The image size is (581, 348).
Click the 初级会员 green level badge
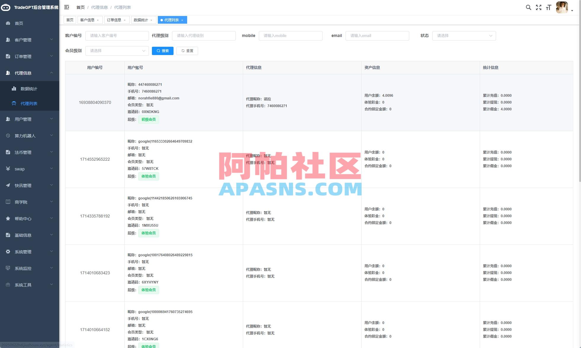coord(148,119)
